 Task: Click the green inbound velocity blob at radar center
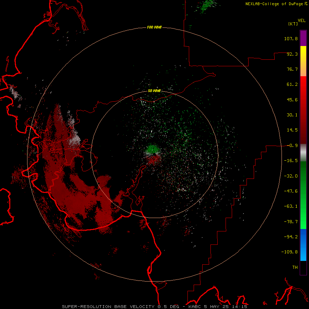(x=152, y=149)
